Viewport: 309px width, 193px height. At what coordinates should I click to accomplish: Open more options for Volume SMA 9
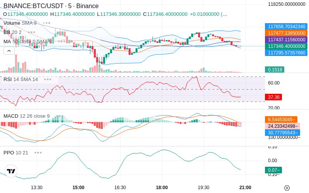pos(47,23)
